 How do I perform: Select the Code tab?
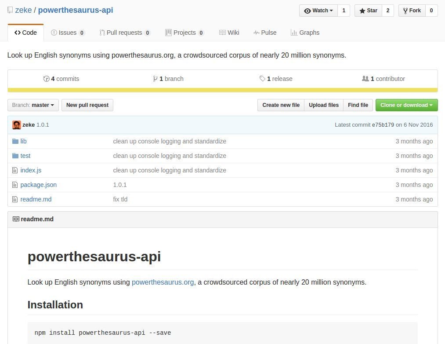pos(25,33)
